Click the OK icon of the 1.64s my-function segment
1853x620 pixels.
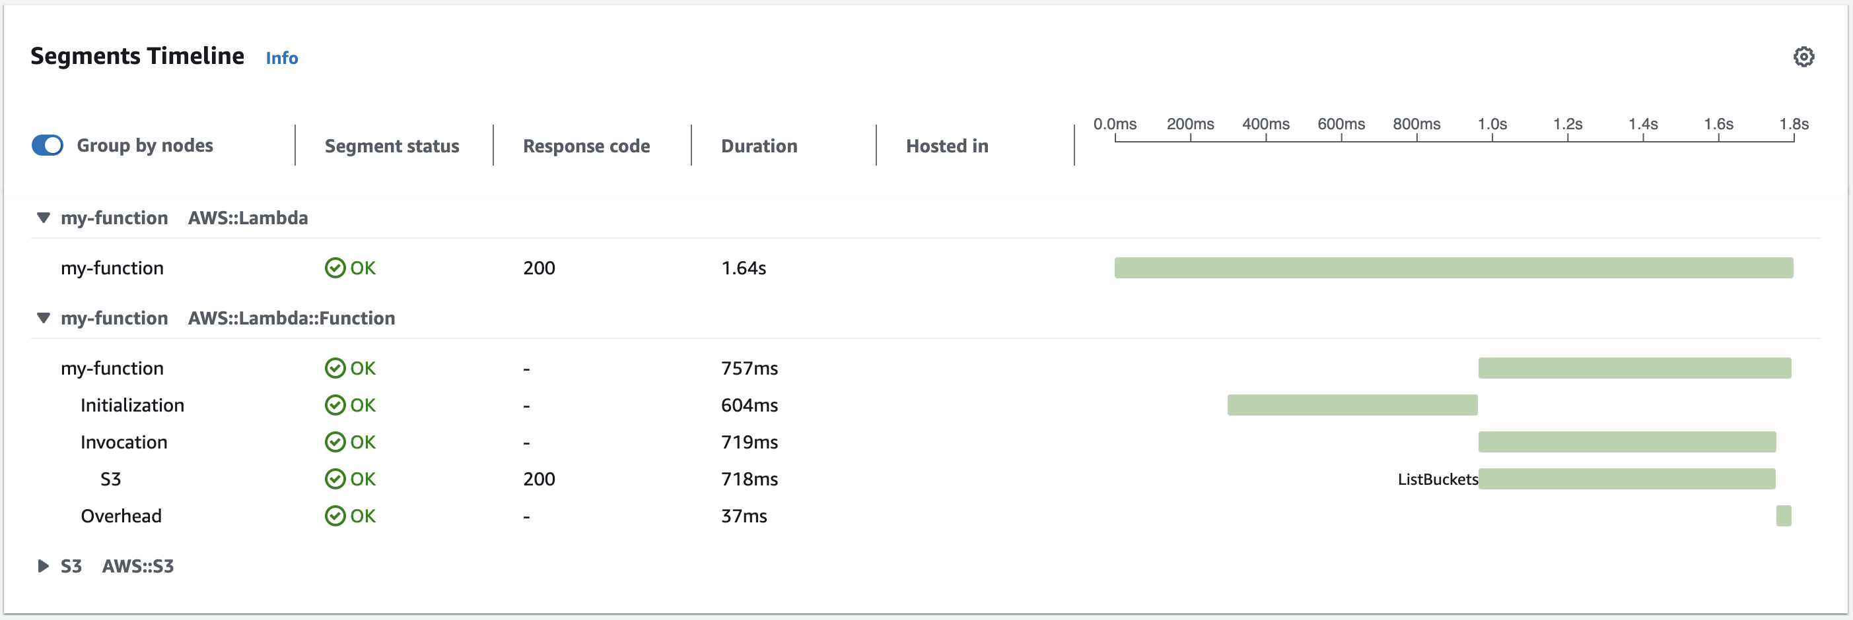(335, 268)
